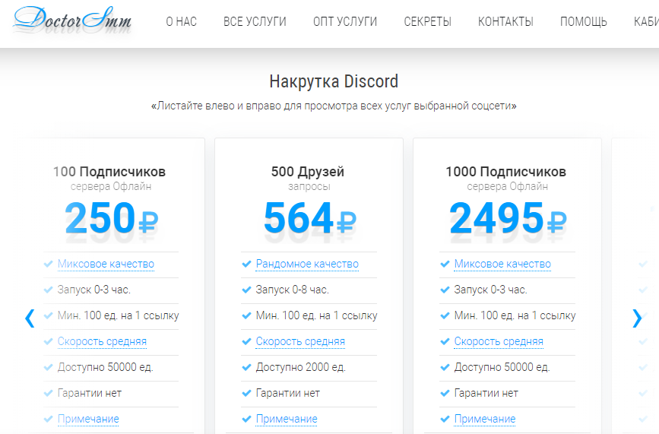Show next services with right arrow
The width and height of the screenshot is (659, 434).
pos(637,318)
